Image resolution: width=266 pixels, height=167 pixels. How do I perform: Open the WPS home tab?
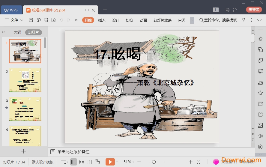point(11,10)
